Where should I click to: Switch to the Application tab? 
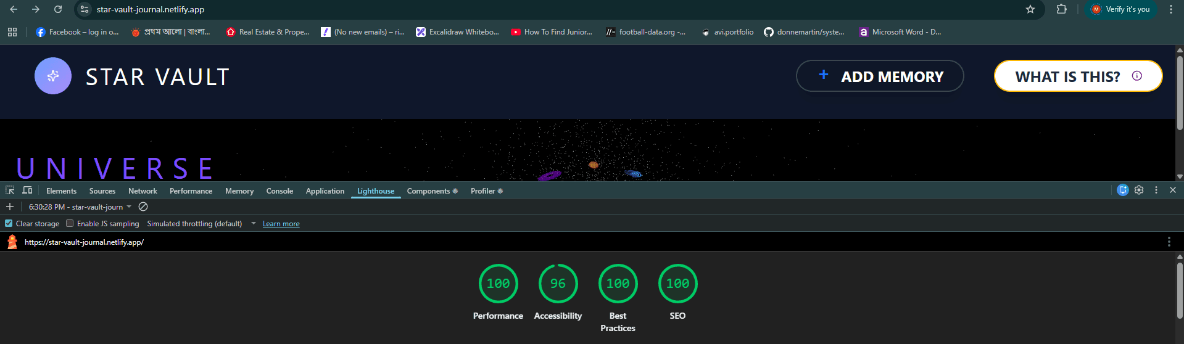(x=325, y=190)
